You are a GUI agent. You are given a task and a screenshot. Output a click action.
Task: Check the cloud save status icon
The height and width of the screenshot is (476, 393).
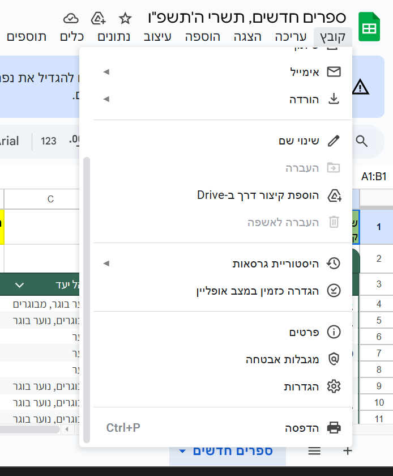point(71,18)
